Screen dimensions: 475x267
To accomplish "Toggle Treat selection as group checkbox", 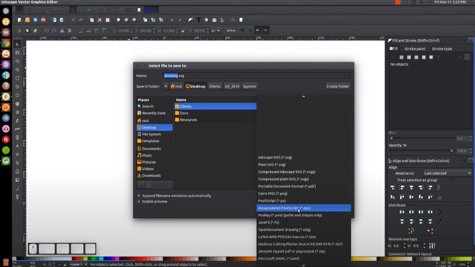I will [x=451, y=180].
